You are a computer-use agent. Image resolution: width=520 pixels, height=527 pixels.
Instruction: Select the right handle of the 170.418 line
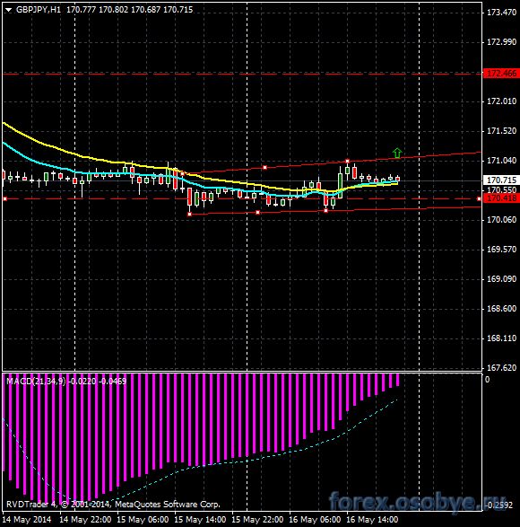coord(479,199)
